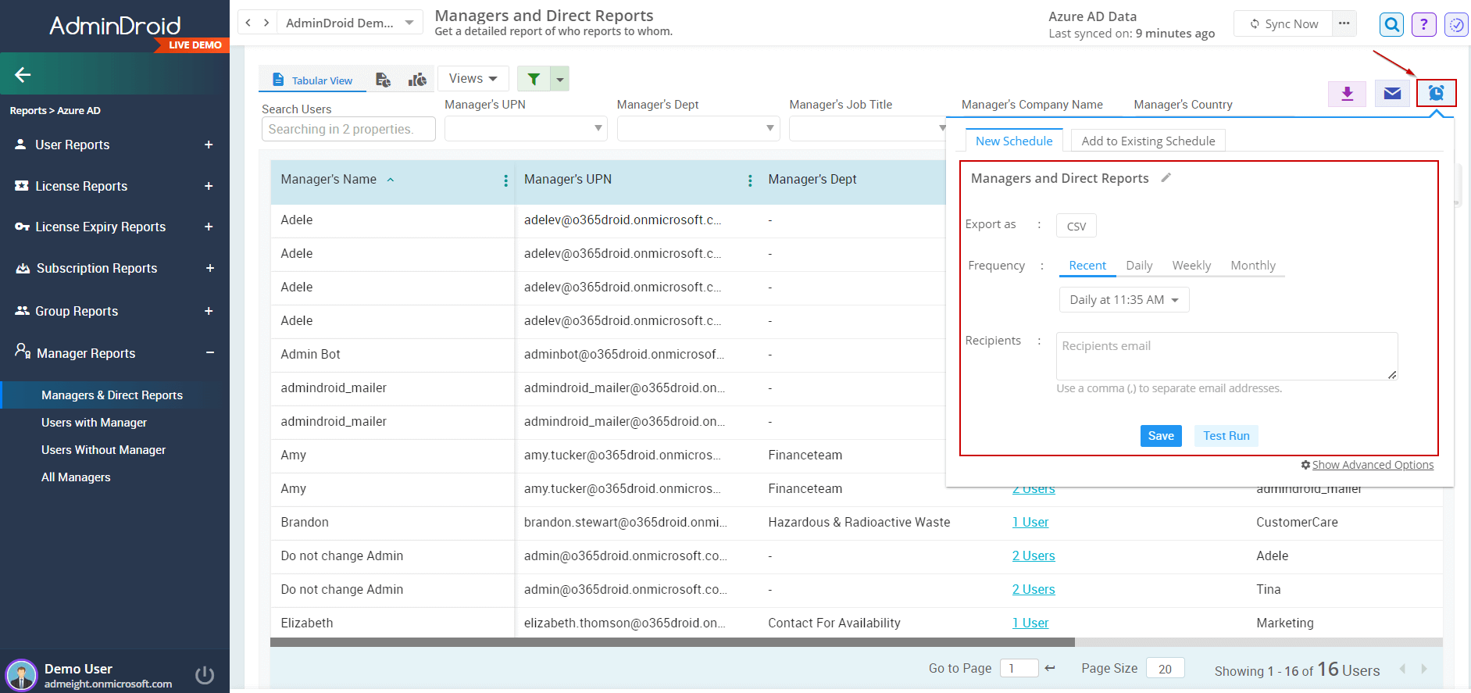Click the Test Run button
This screenshot has width=1471, height=693.
coord(1226,436)
